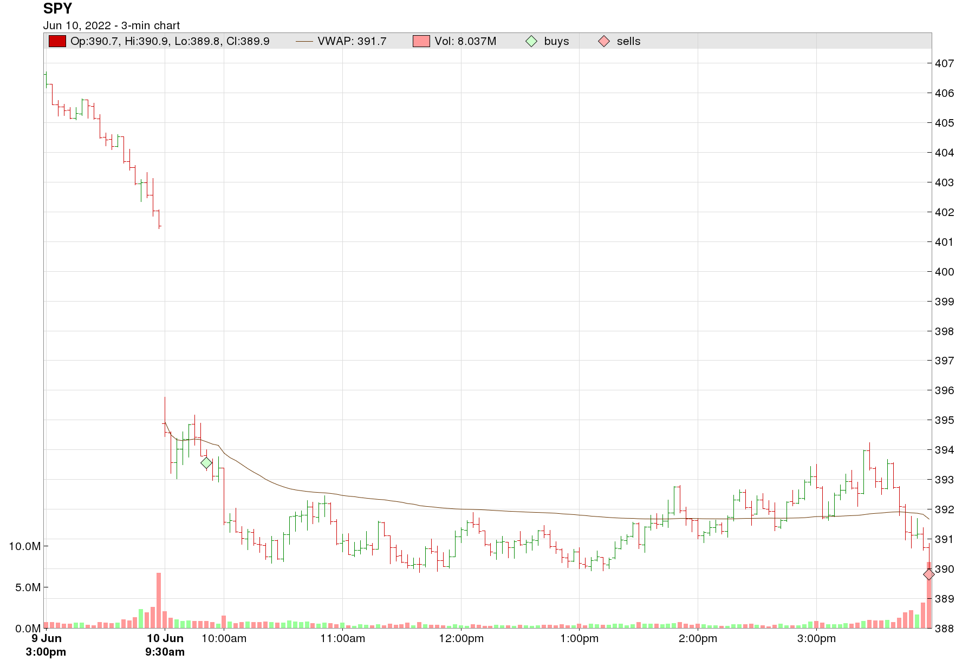Click the 12:00pm time axis label

pos(461,638)
